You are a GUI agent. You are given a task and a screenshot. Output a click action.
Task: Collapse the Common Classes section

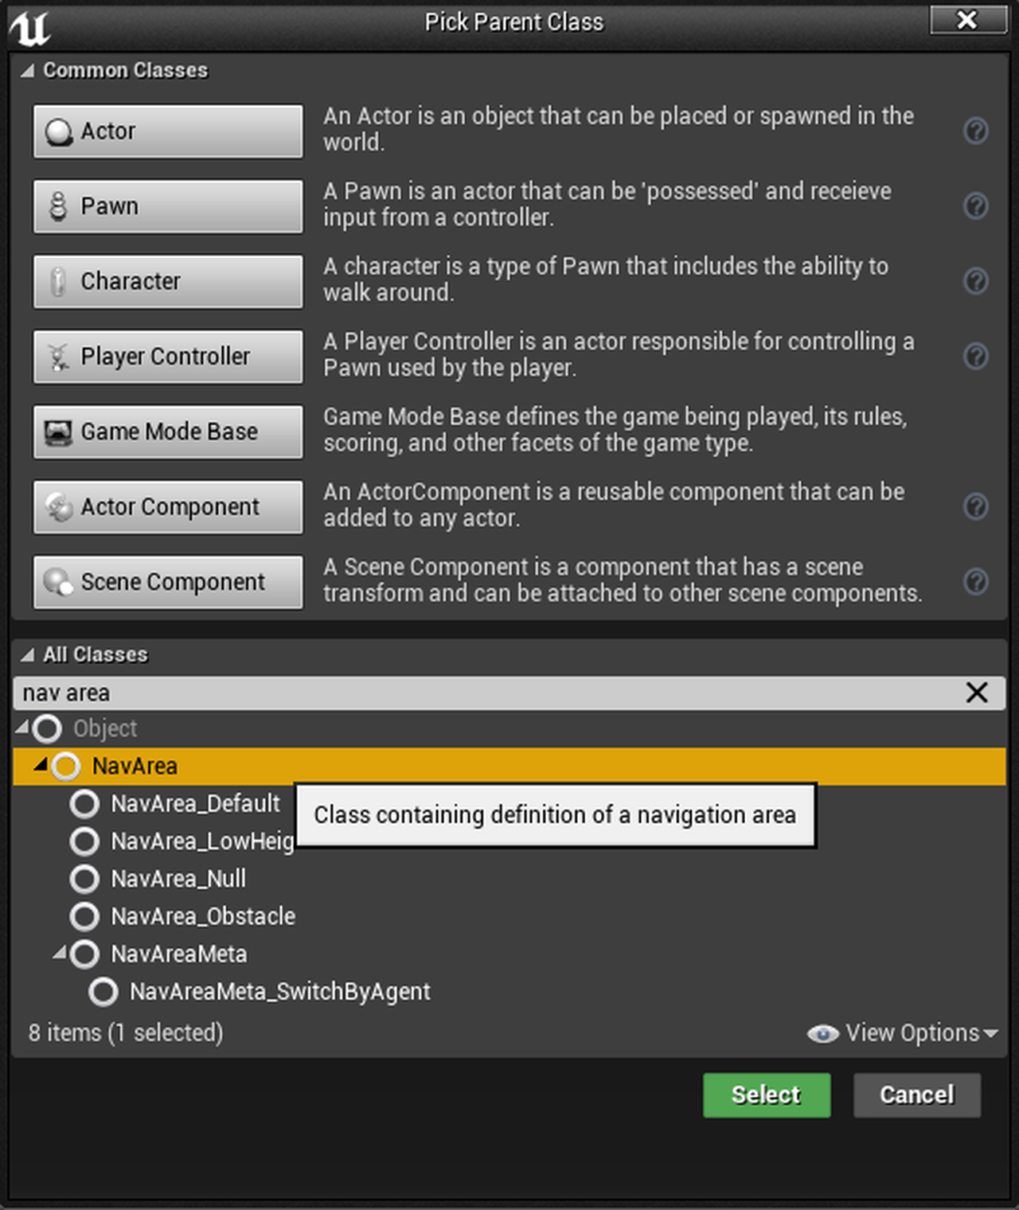(x=28, y=71)
